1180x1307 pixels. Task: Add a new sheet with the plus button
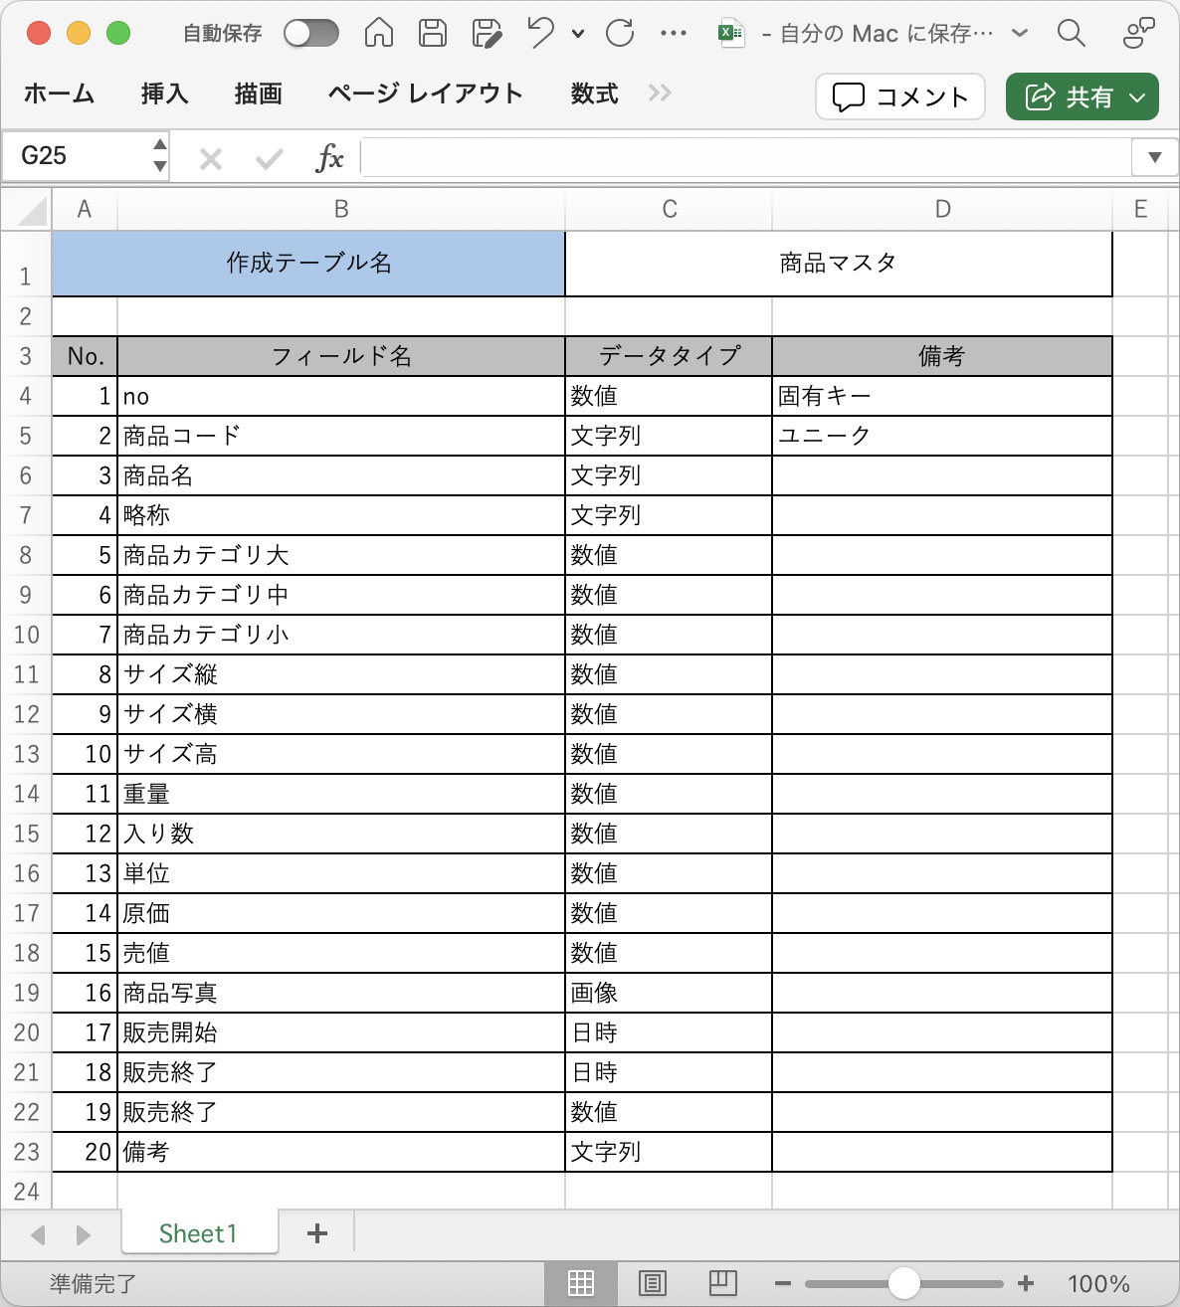(x=317, y=1233)
